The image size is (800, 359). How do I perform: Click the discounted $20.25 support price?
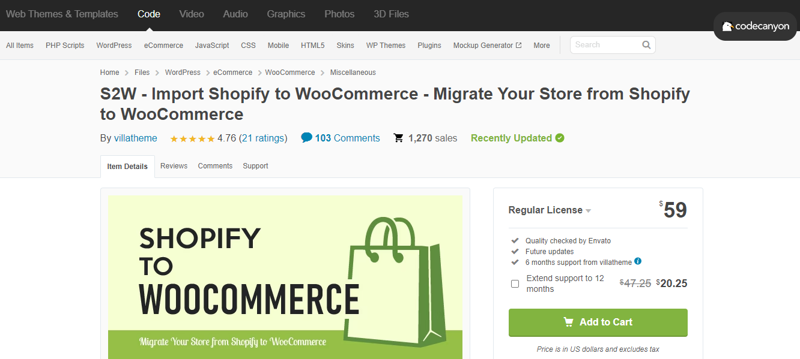671,283
